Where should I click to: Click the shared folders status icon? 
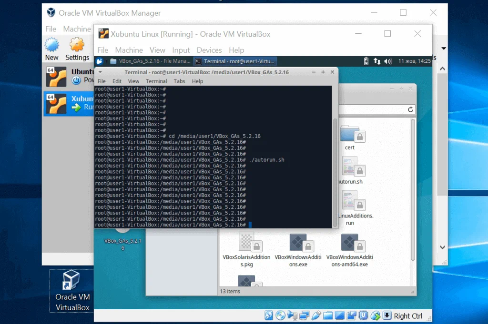click(328, 315)
